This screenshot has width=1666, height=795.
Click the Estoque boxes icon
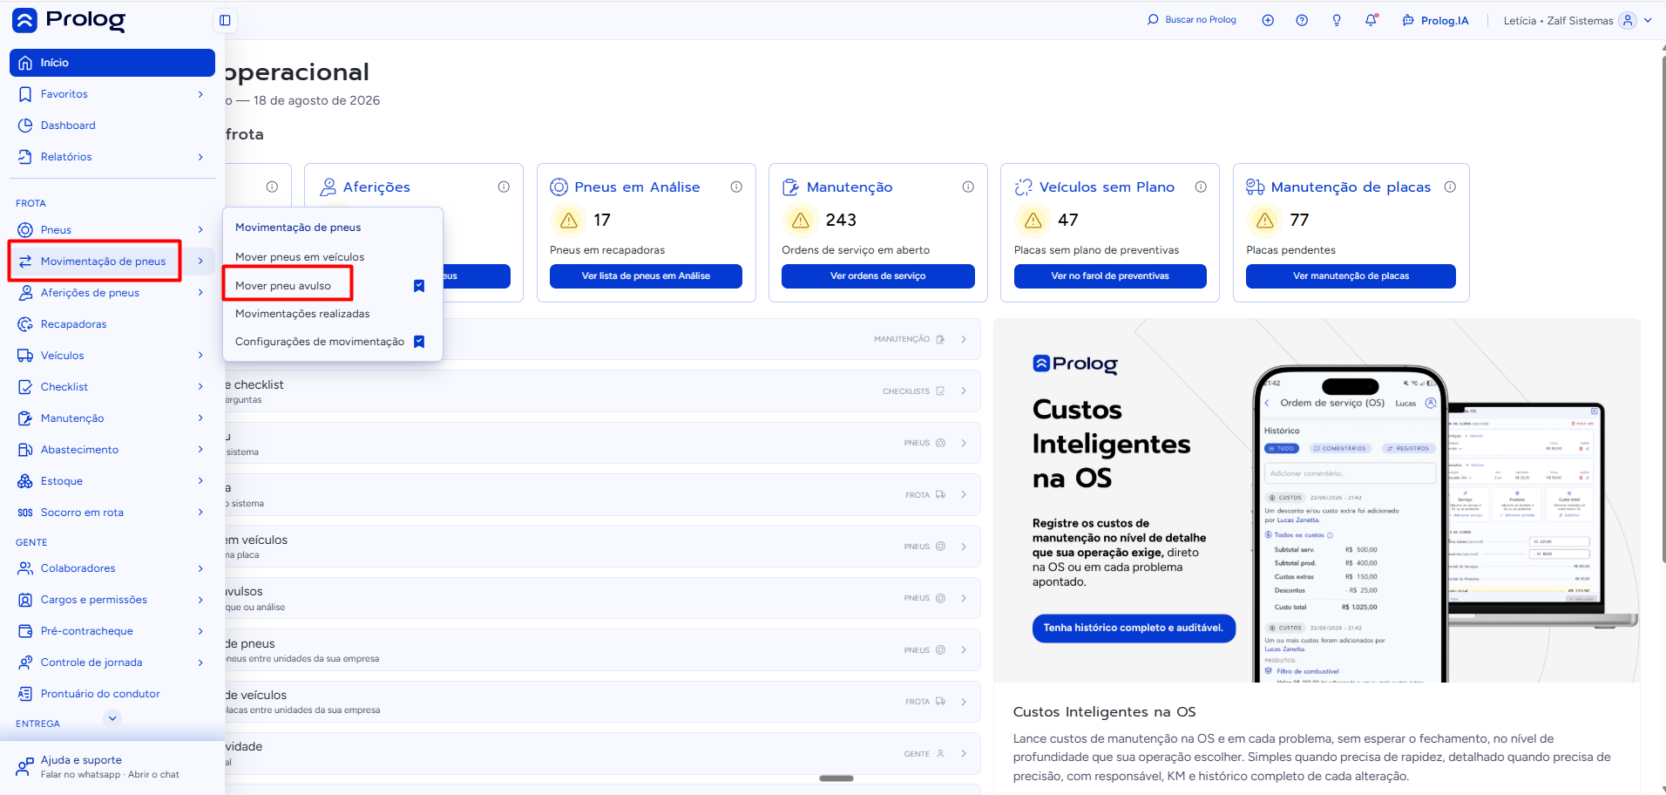(x=25, y=481)
